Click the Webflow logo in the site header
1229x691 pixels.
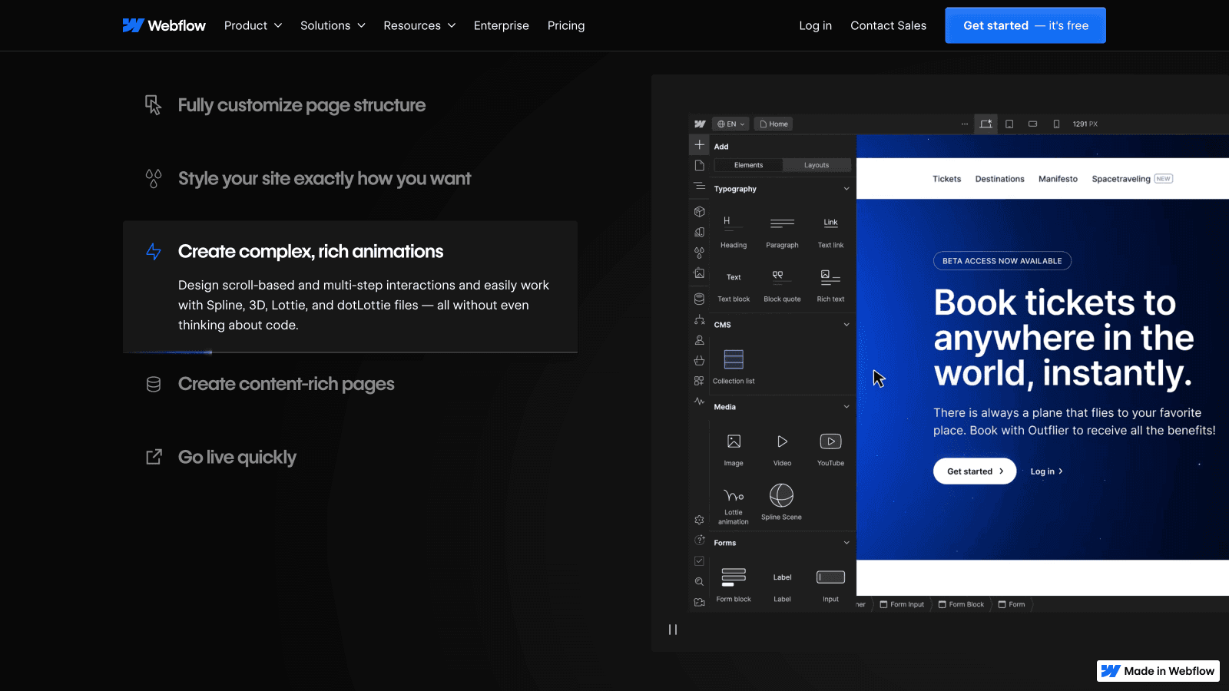pos(164,25)
